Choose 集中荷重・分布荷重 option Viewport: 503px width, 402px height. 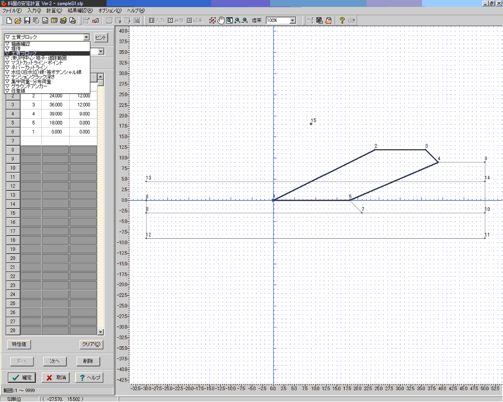(x=47, y=82)
